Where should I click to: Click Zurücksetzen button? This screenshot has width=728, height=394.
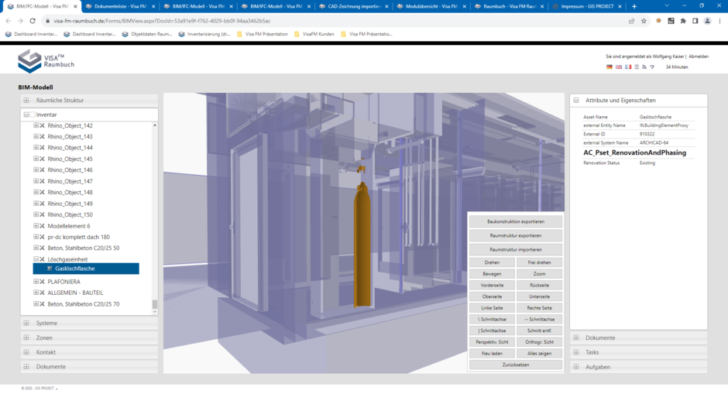pos(515,365)
